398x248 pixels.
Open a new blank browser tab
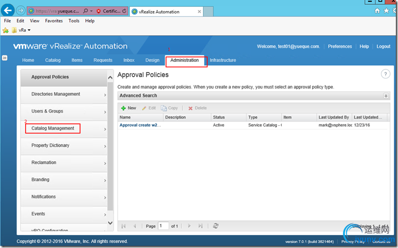209,11
